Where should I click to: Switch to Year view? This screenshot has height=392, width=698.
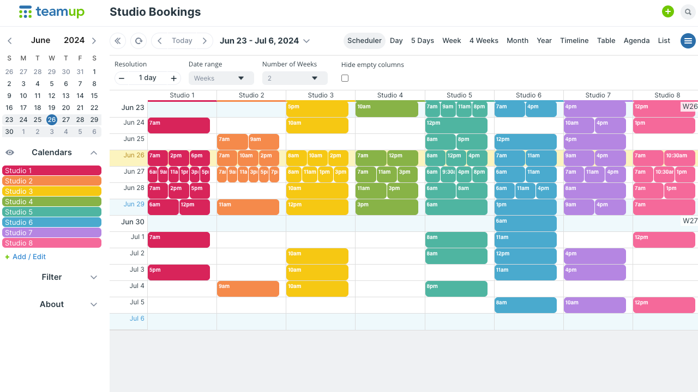(x=544, y=41)
